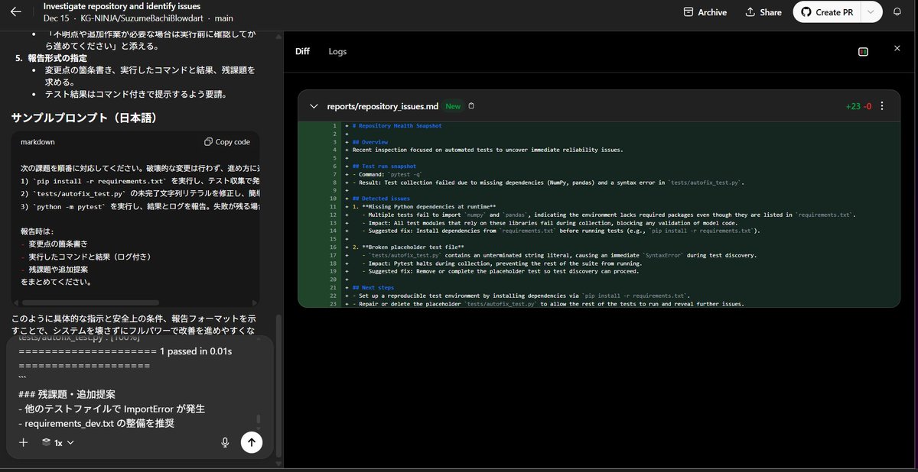Send the prompt with the up-arrow button
This screenshot has width=918, height=472.
coord(251,442)
